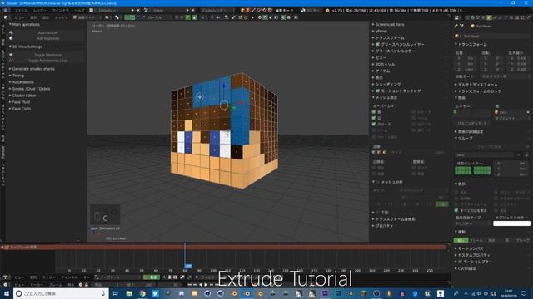Click the Add Rigidbody button

click(47, 38)
